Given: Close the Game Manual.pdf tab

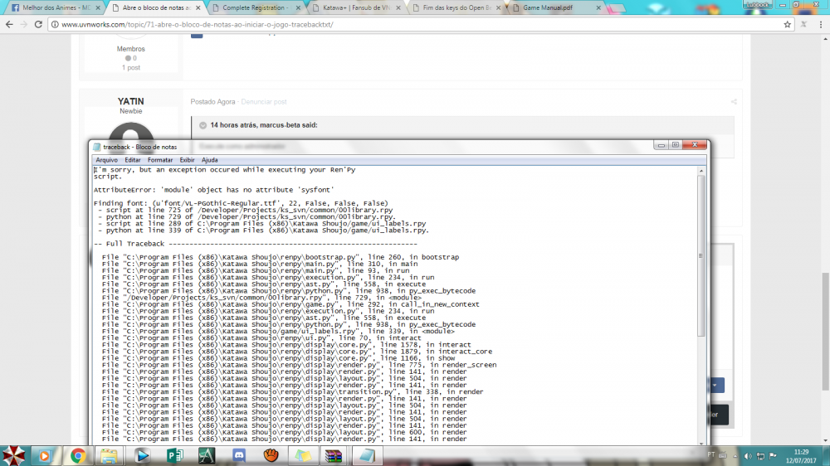Looking at the screenshot, I should (x=598, y=8).
